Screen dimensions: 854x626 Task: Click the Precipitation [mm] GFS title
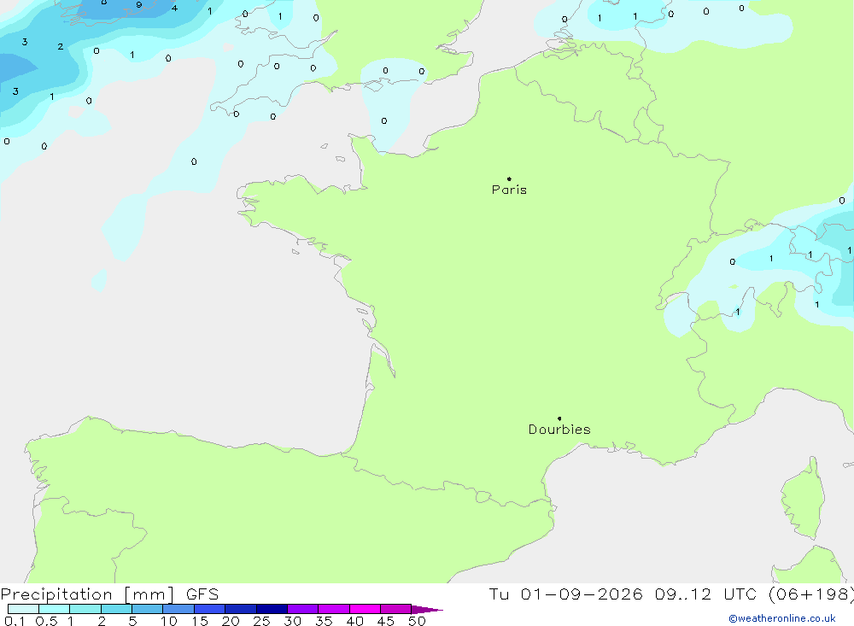(x=109, y=594)
